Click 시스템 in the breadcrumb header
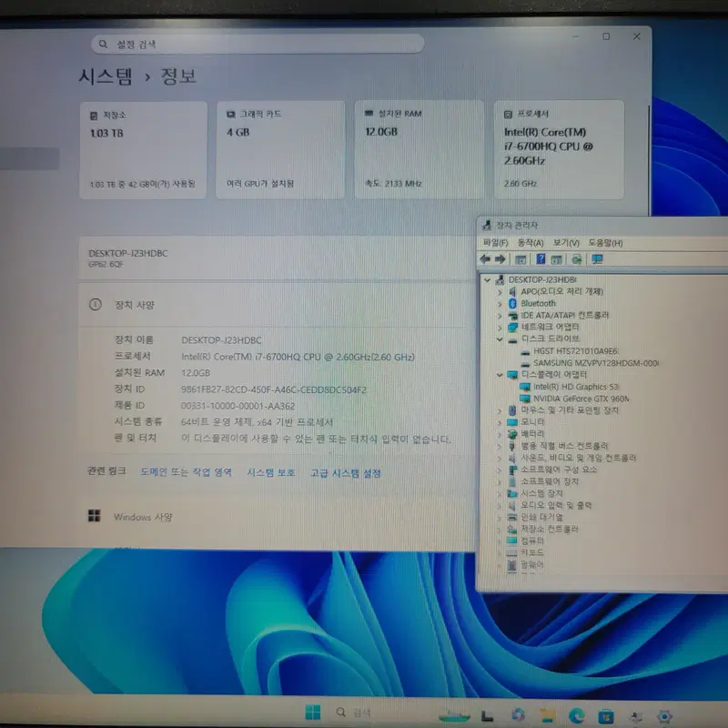 tap(106, 76)
